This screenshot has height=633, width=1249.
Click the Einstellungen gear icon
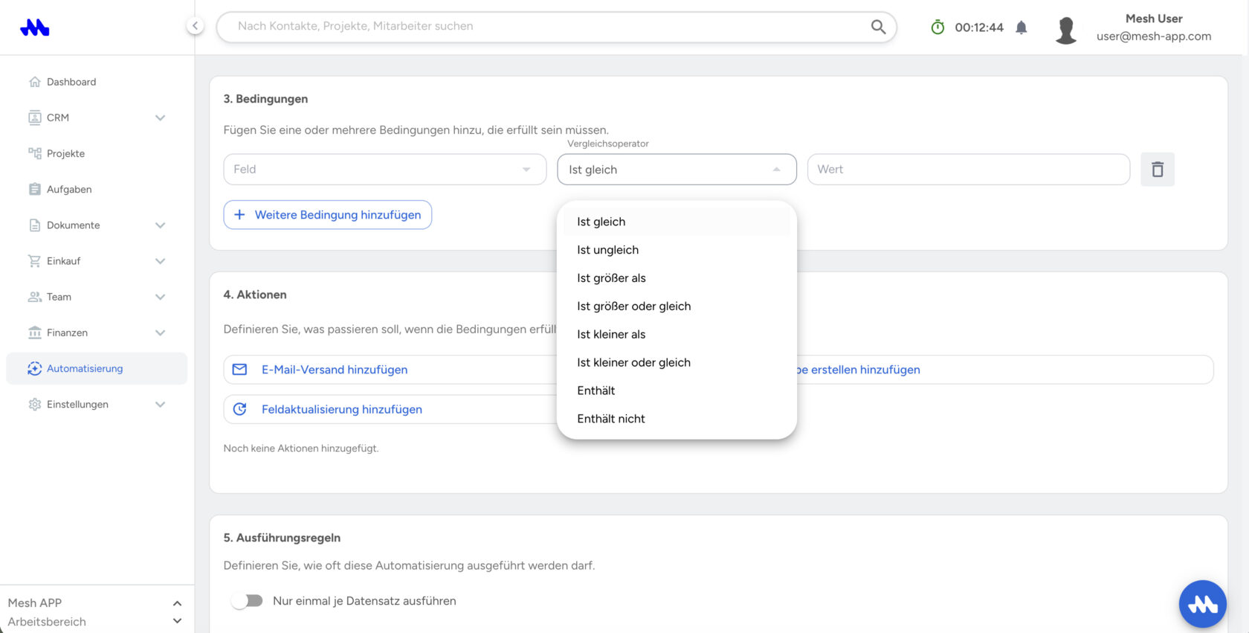(x=34, y=405)
